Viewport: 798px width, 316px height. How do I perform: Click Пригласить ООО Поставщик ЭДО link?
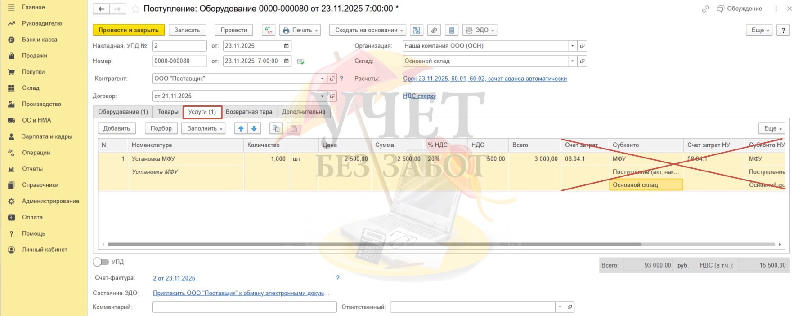tap(241, 293)
